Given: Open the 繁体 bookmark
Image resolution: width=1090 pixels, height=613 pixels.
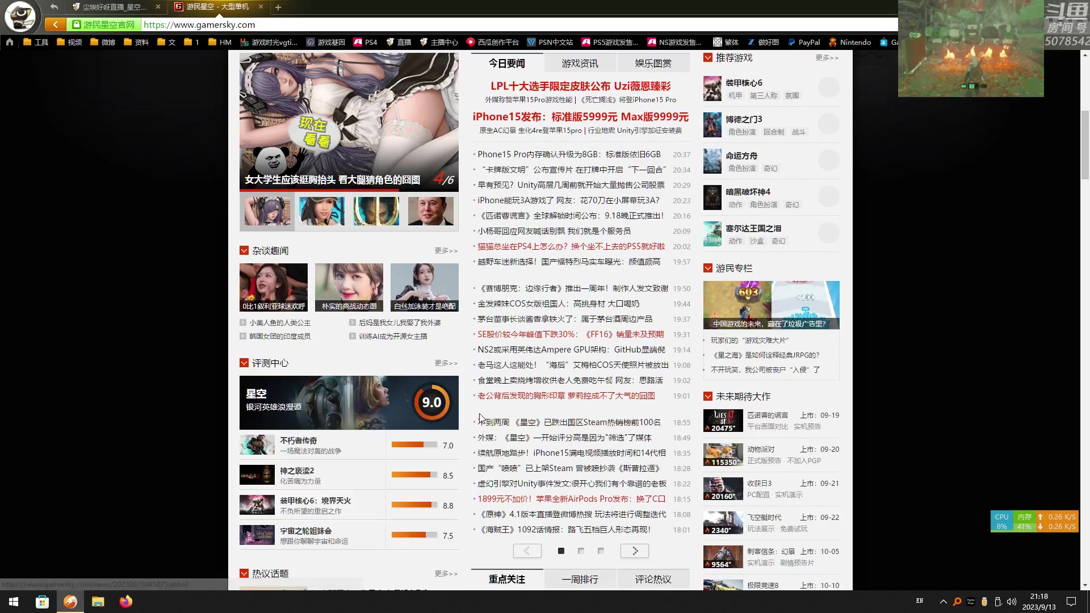Looking at the screenshot, I should point(726,42).
